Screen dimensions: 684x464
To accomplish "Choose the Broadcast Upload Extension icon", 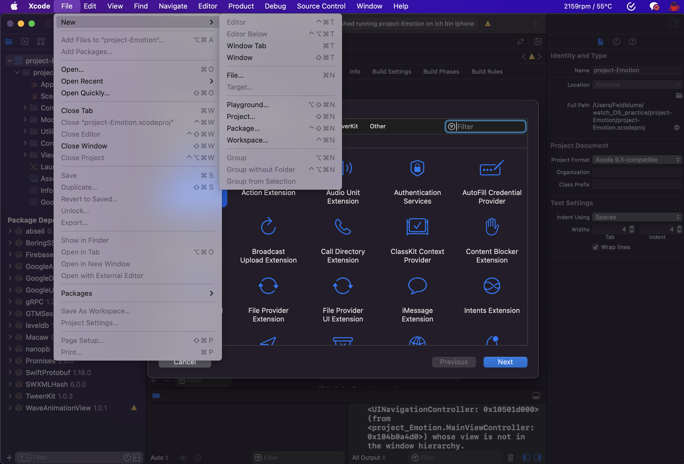I will 268,226.
